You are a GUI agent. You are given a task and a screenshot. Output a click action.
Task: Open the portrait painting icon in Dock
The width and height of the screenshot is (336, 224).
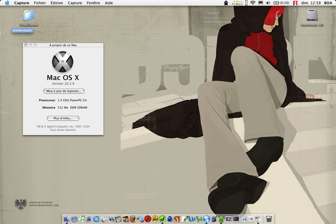(x=177, y=219)
